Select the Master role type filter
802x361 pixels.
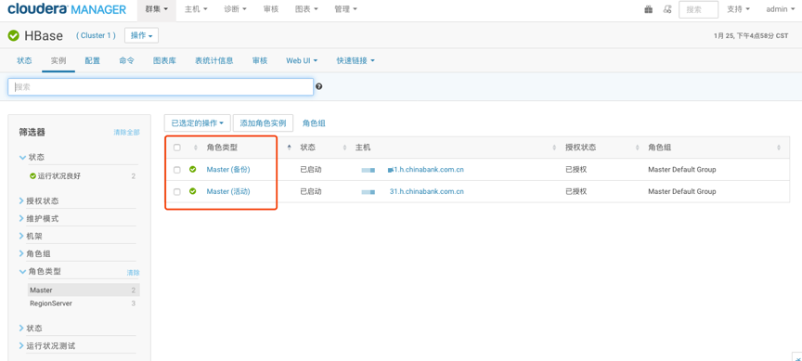tap(84, 290)
